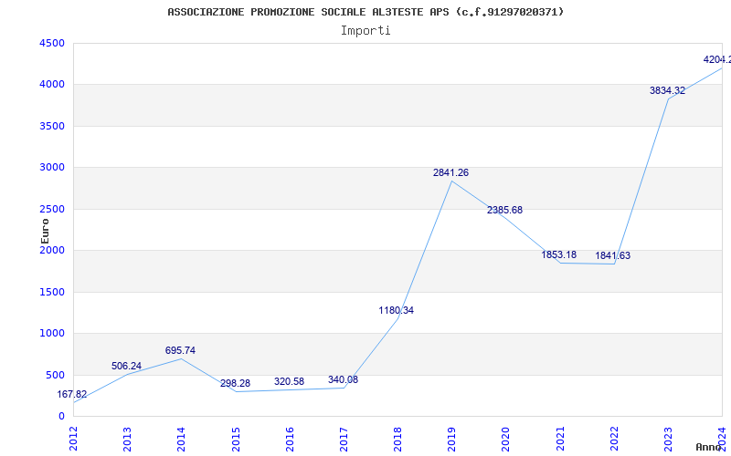Click y-axis tick 1000
Image resolution: width=731 pixels, height=456 pixels.
pos(52,334)
